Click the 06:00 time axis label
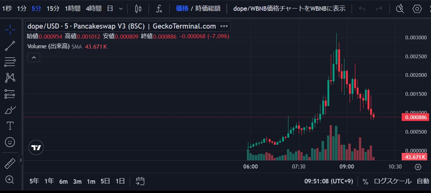Image resolution: width=431 pixels, height=193 pixels. click(x=251, y=167)
